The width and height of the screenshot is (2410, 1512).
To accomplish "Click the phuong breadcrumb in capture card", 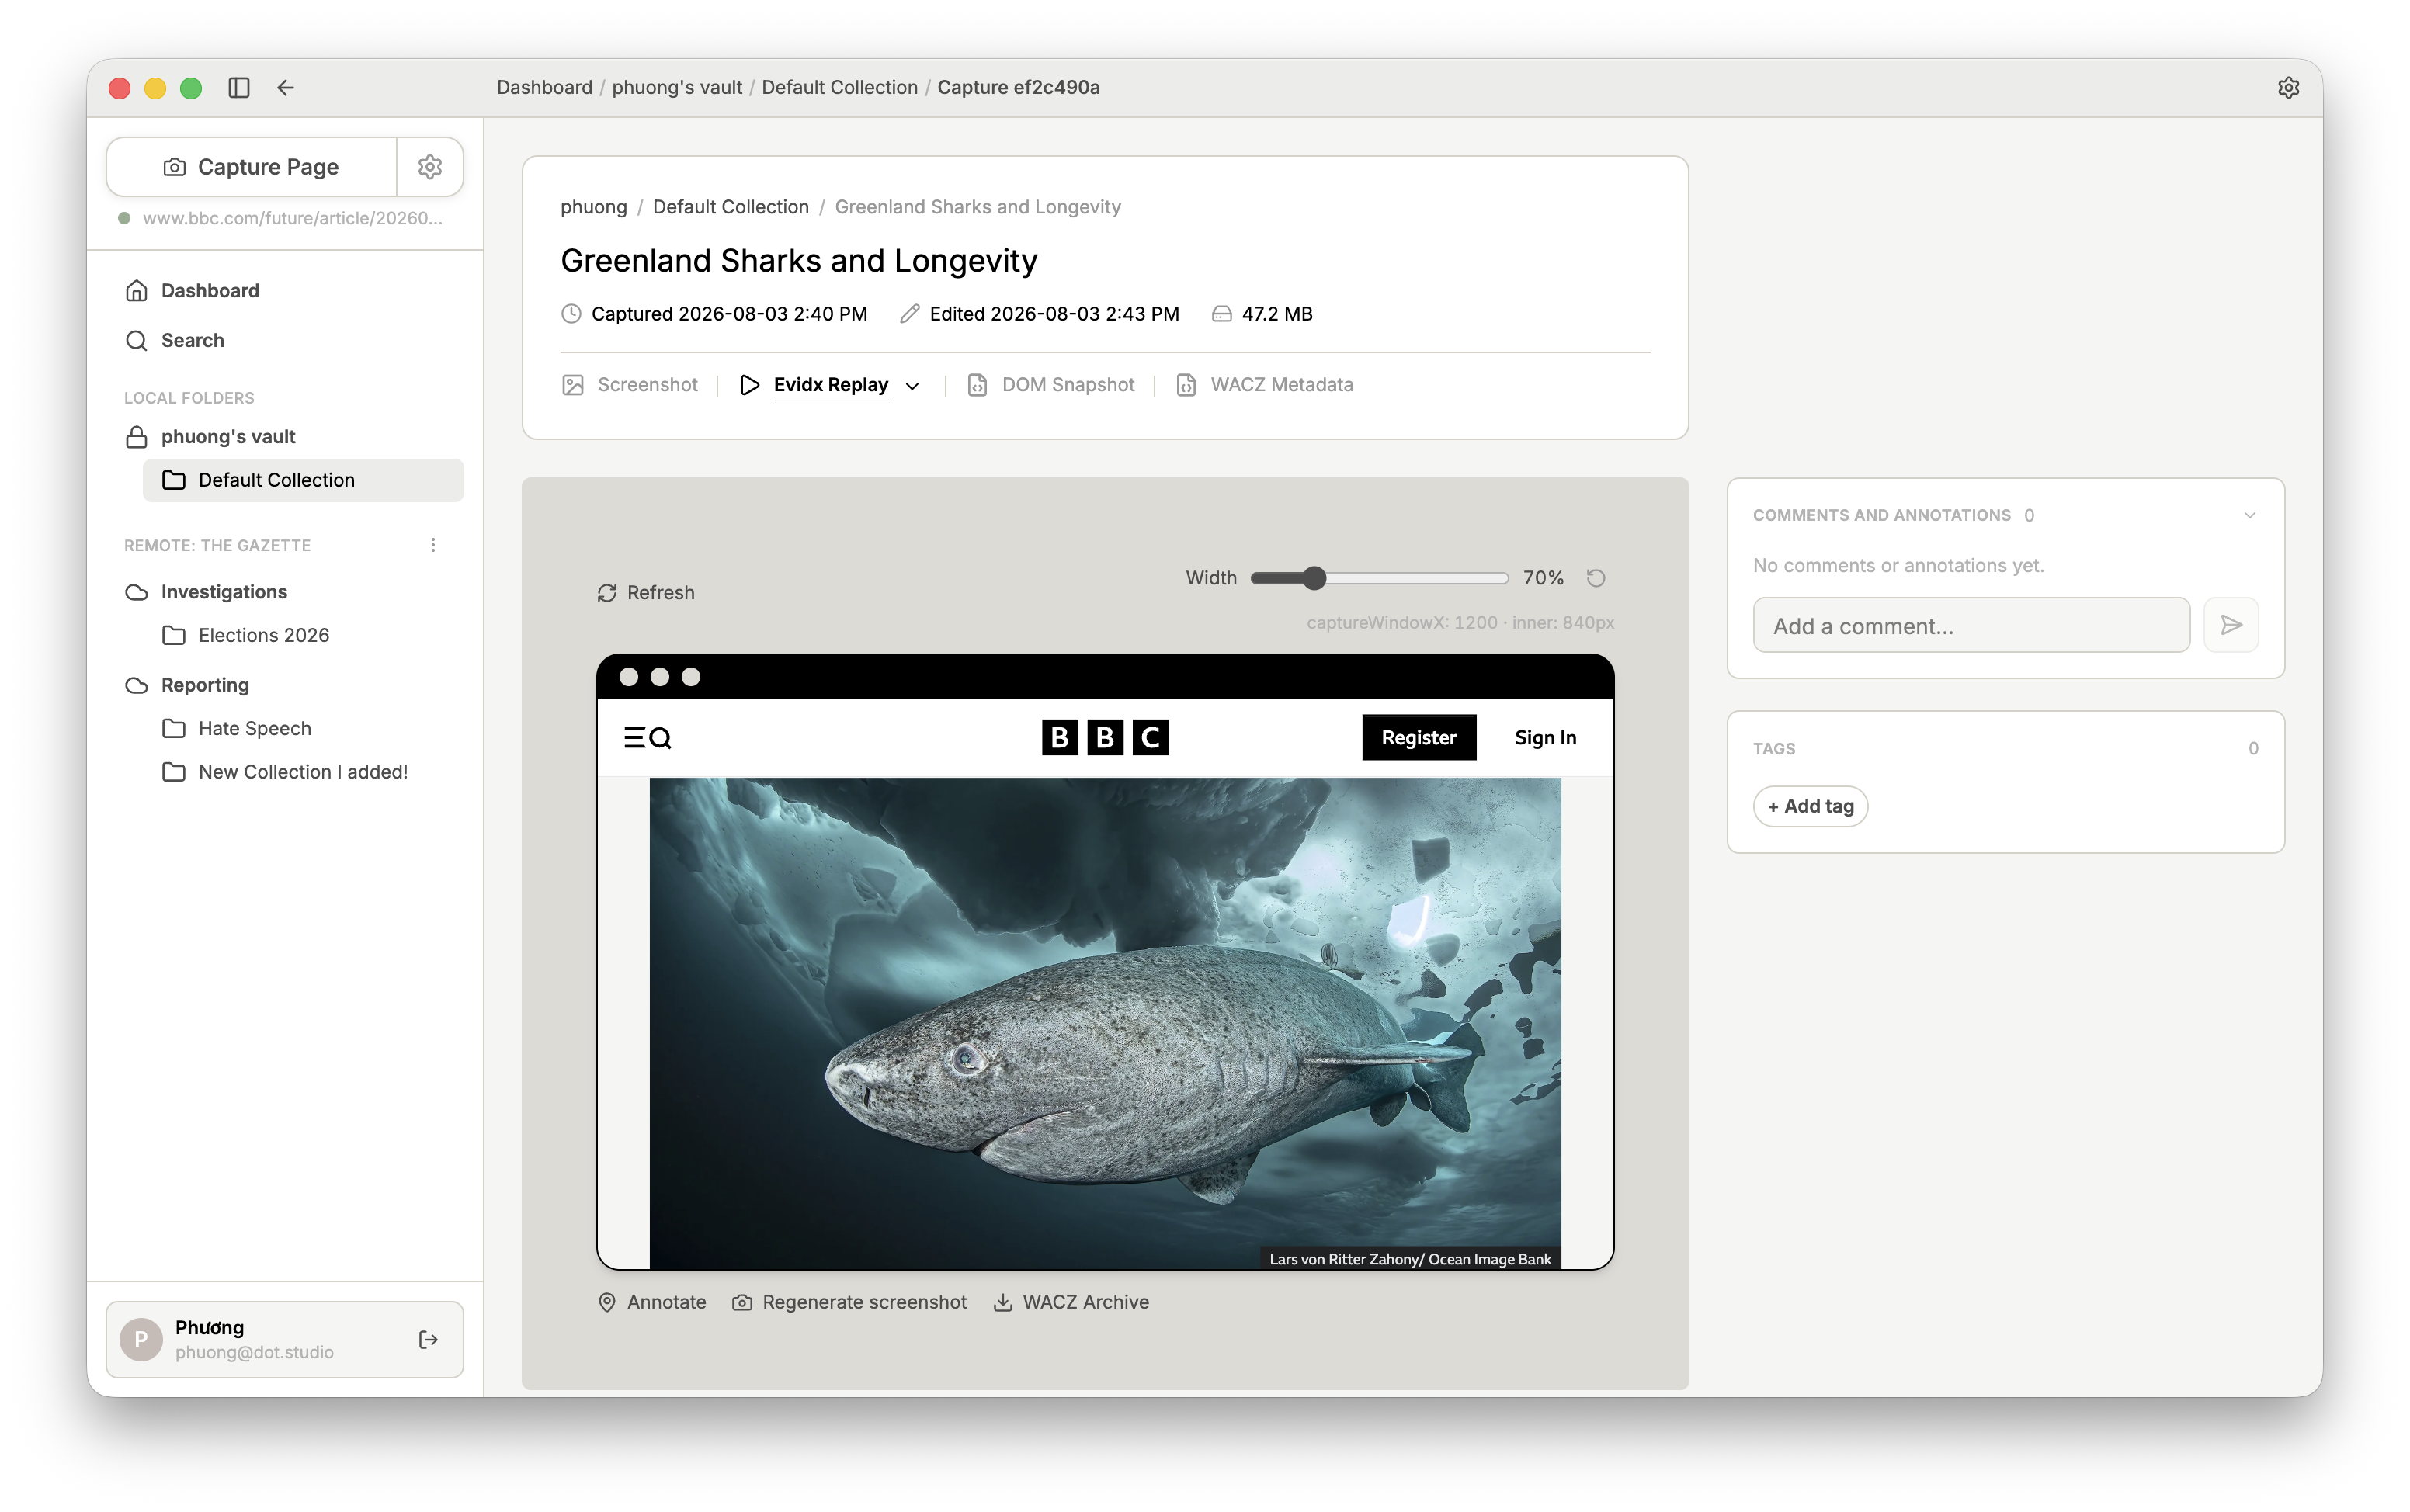I will point(593,207).
